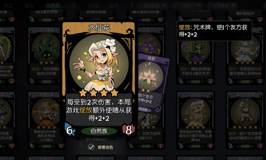Viewport: 266px width, 160px height.
Task: Click health value 8 icon on 水仙花
Action: click(x=128, y=130)
